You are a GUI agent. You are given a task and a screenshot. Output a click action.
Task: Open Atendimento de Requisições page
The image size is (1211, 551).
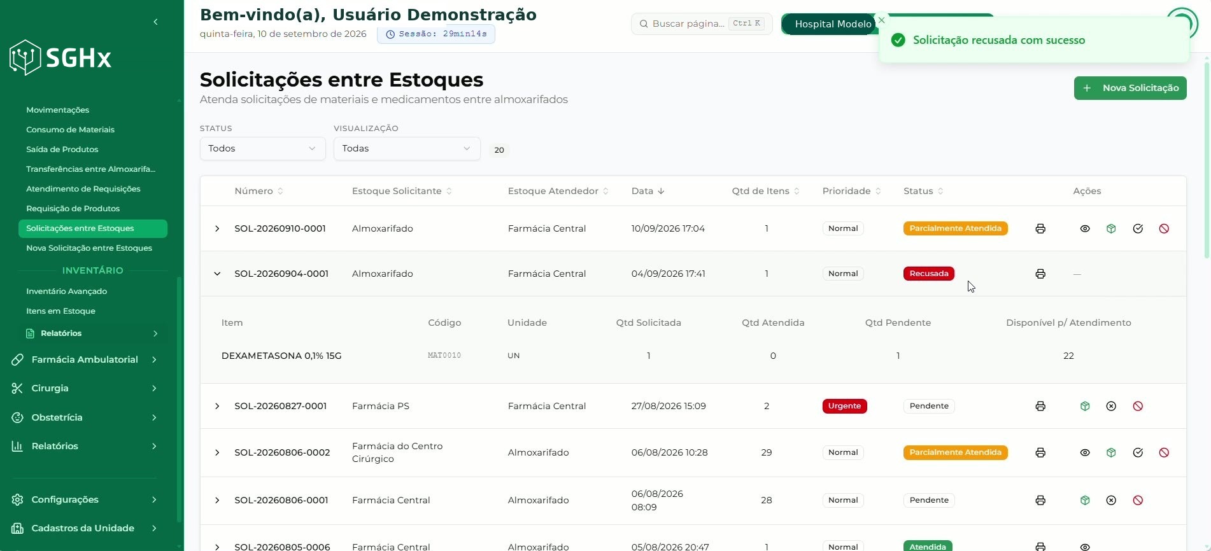coord(83,189)
